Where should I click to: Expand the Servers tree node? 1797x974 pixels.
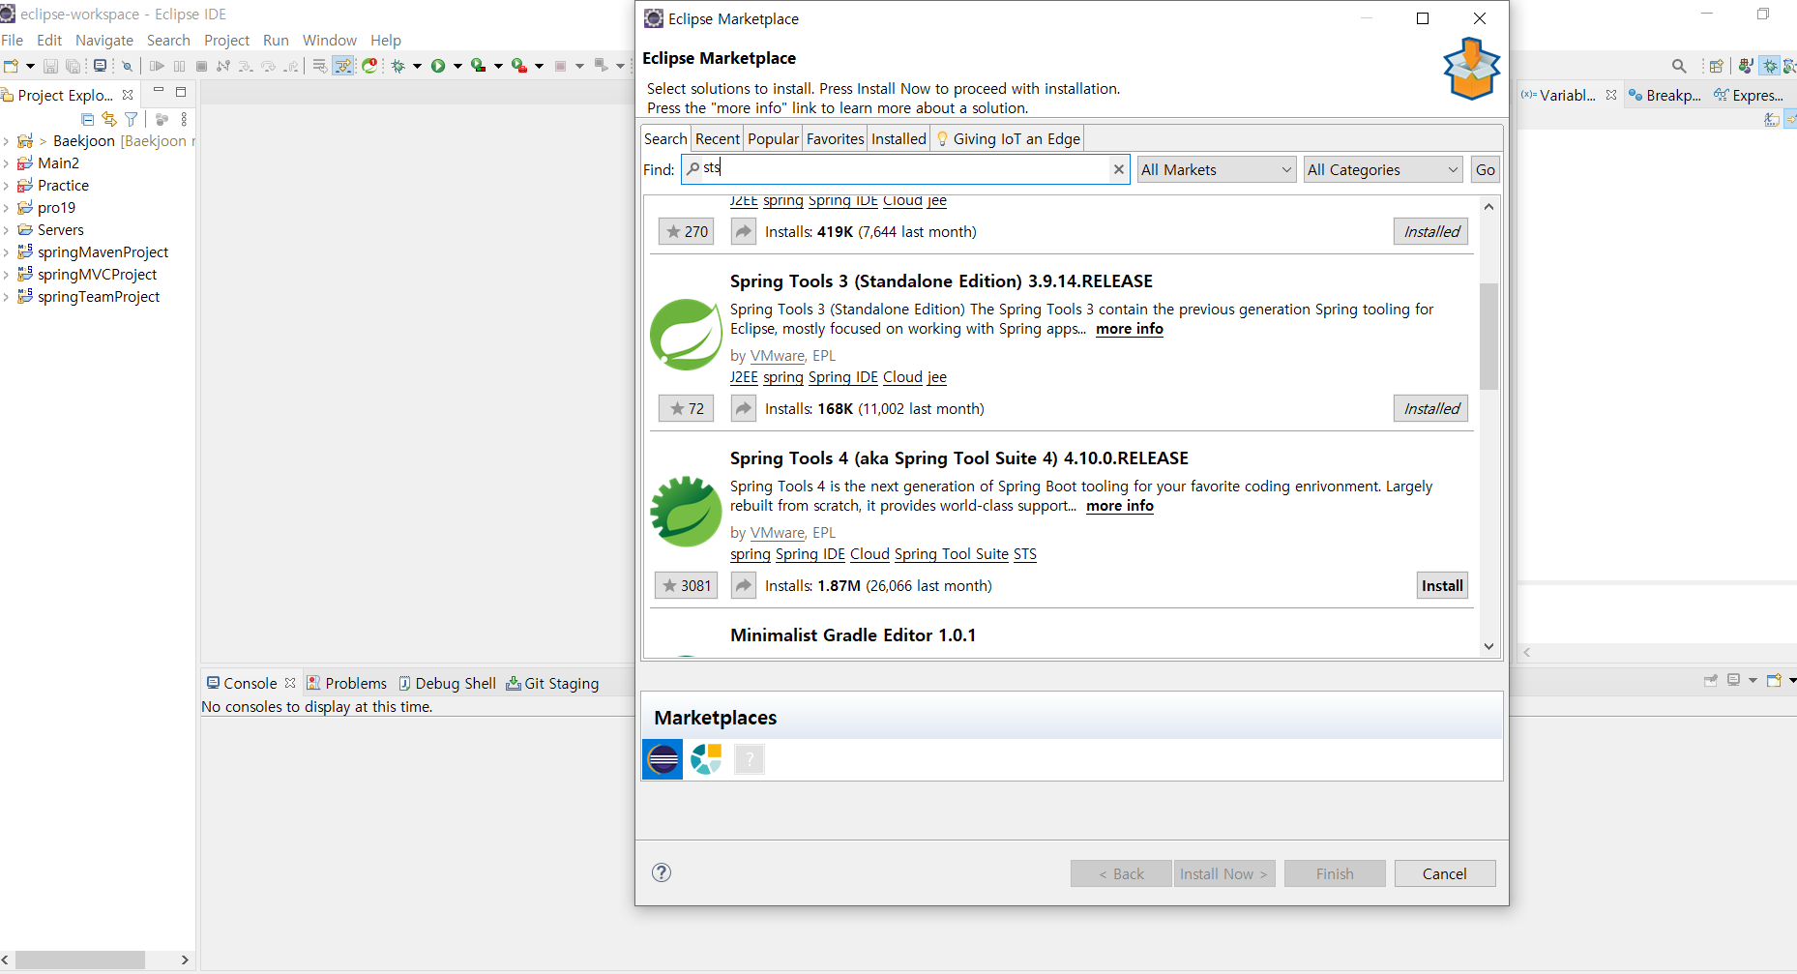tap(6, 230)
